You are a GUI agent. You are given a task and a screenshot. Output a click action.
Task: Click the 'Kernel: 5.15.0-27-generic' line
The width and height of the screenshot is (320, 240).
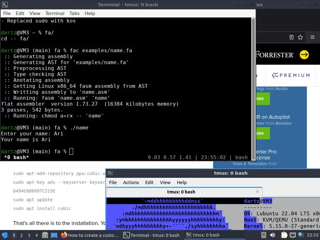coord(282,226)
